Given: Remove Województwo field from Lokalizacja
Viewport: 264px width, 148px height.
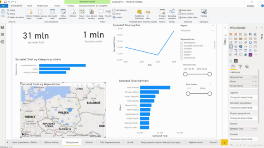Looking at the screenshot, I should click(256, 77).
